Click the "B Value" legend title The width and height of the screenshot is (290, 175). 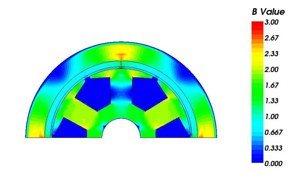268,12
